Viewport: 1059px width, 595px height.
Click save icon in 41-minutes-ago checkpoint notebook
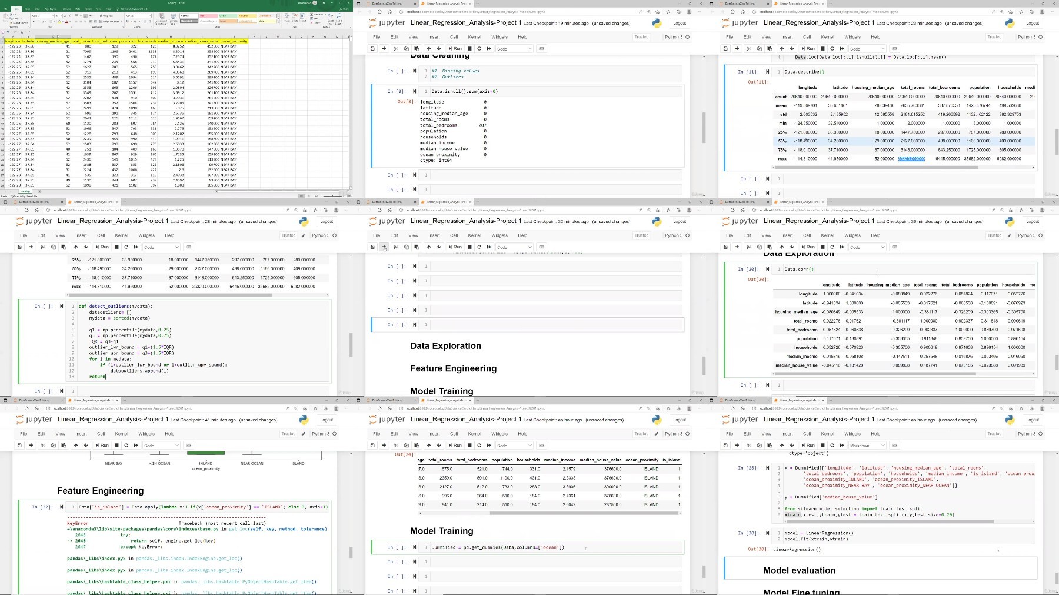click(19, 445)
